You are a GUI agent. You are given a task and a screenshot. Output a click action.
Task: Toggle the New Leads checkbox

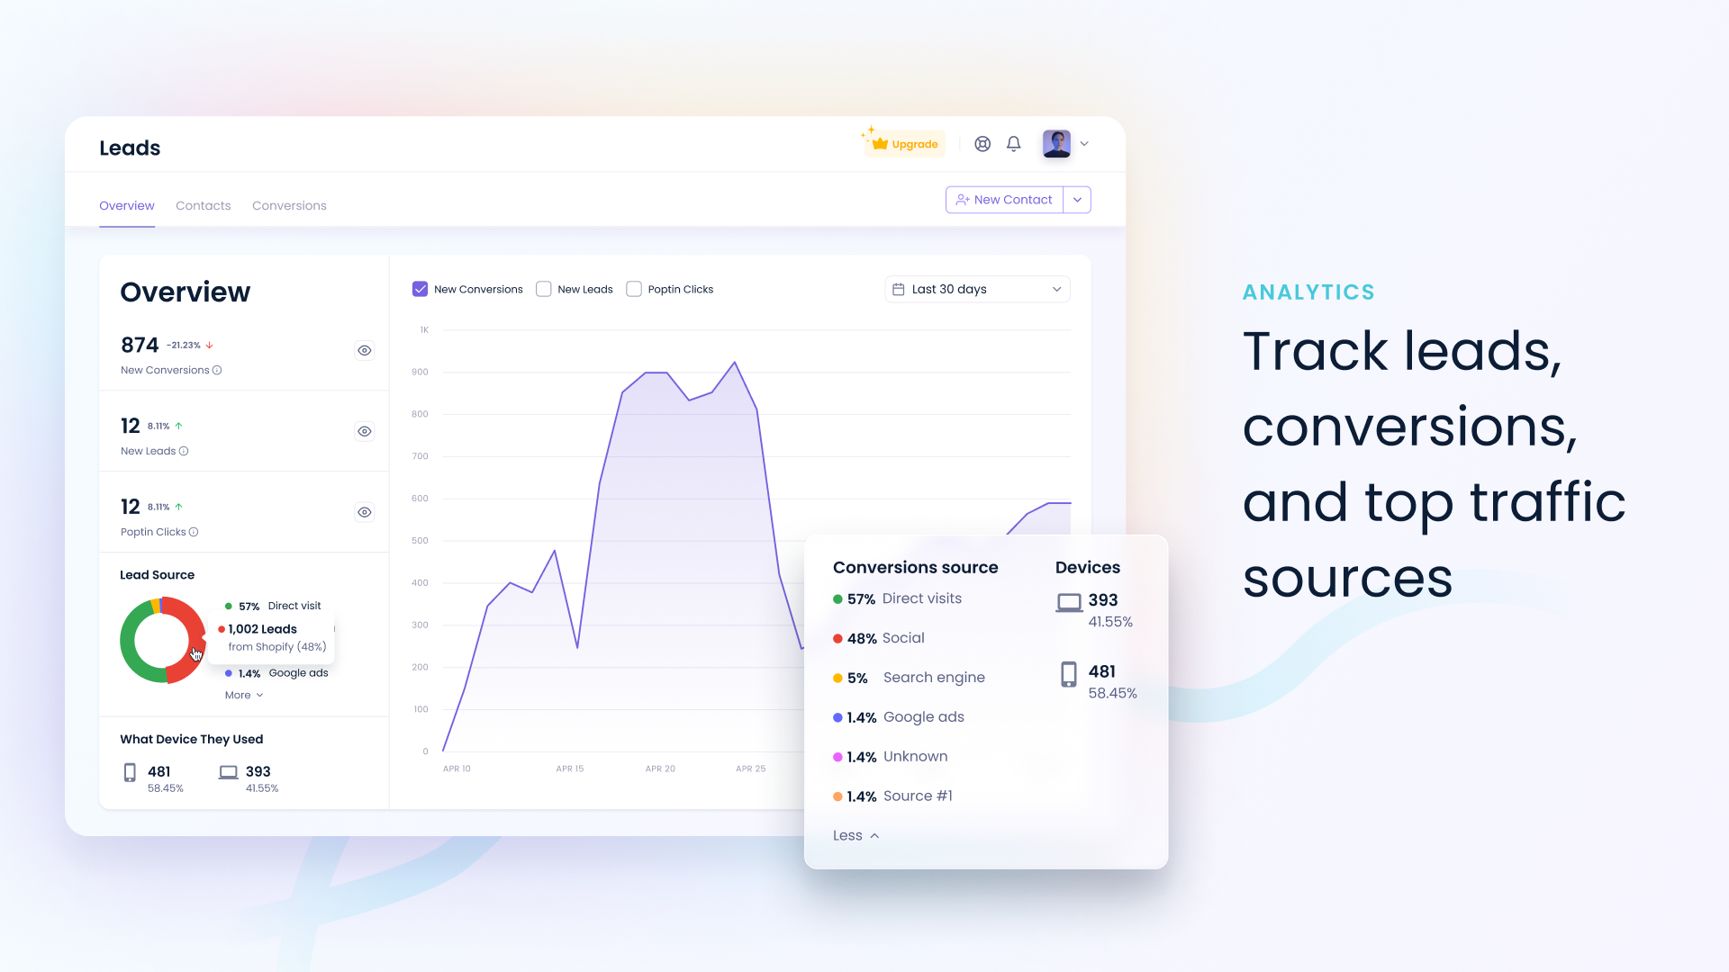coord(544,290)
